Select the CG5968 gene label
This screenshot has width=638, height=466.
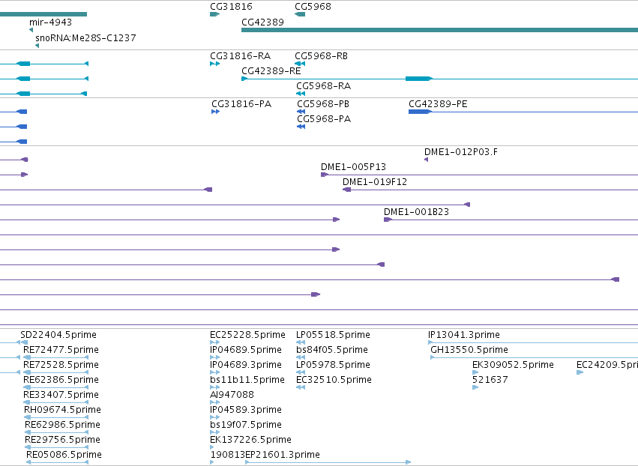313,7
